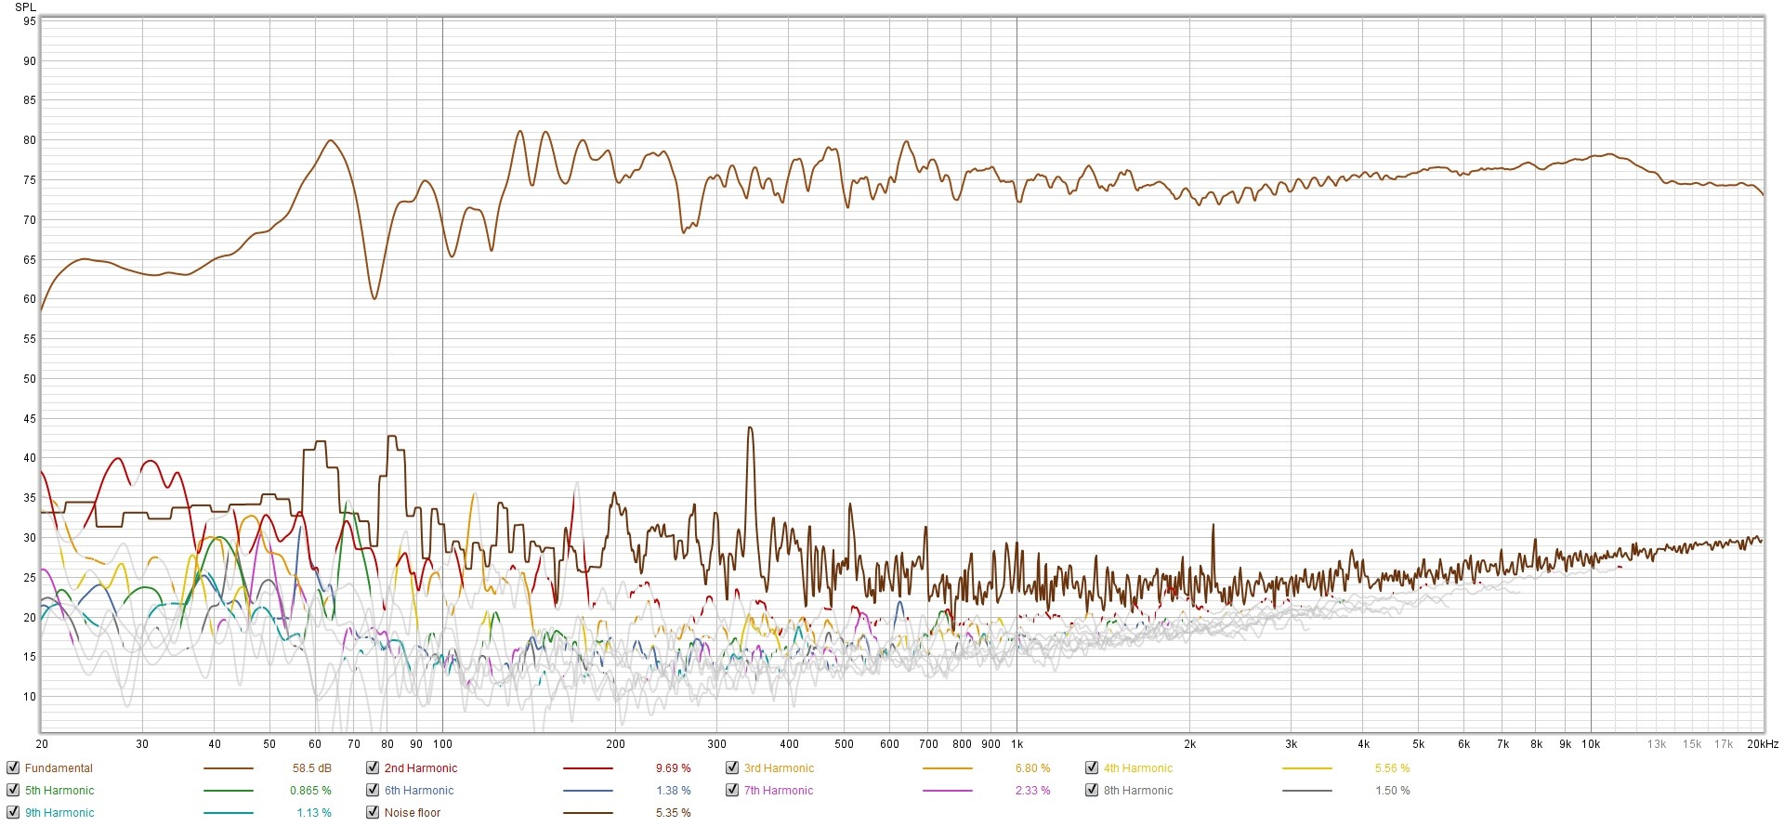The image size is (1784, 826).
Task: Click the Noise floor label
Action: tap(413, 813)
